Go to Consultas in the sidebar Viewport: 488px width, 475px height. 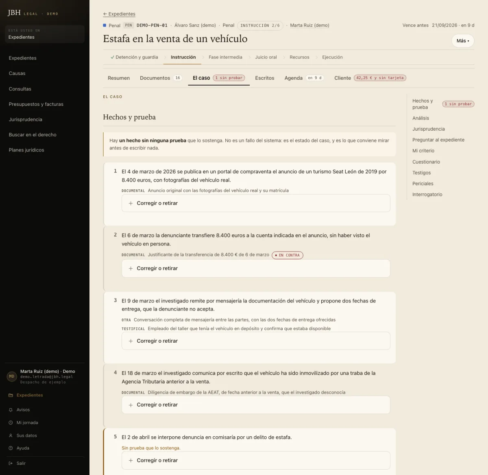(20, 89)
